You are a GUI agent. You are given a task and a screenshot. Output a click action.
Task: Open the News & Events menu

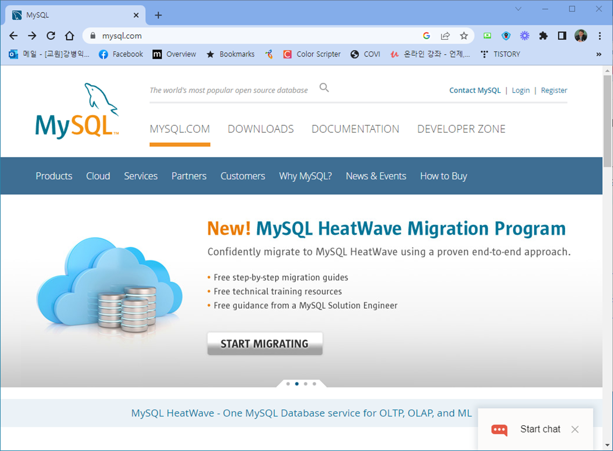pos(376,176)
